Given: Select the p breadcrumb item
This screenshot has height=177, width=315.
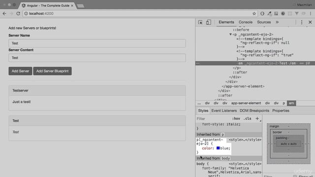Looking at the screenshot, I should [284, 103].
